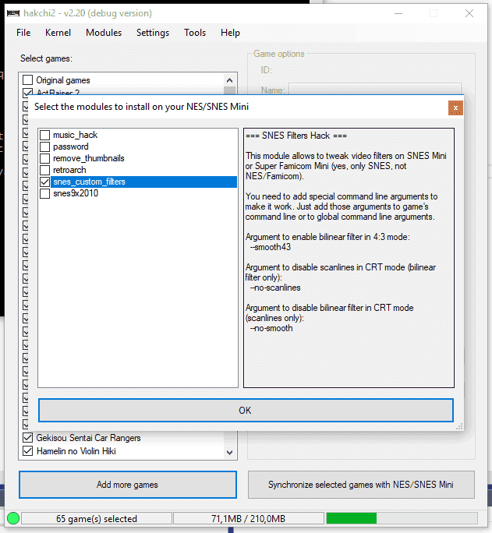Click inside the SNES Filters Hack description
Image resolution: width=492 pixels, height=533 pixels.
coord(349,258)
